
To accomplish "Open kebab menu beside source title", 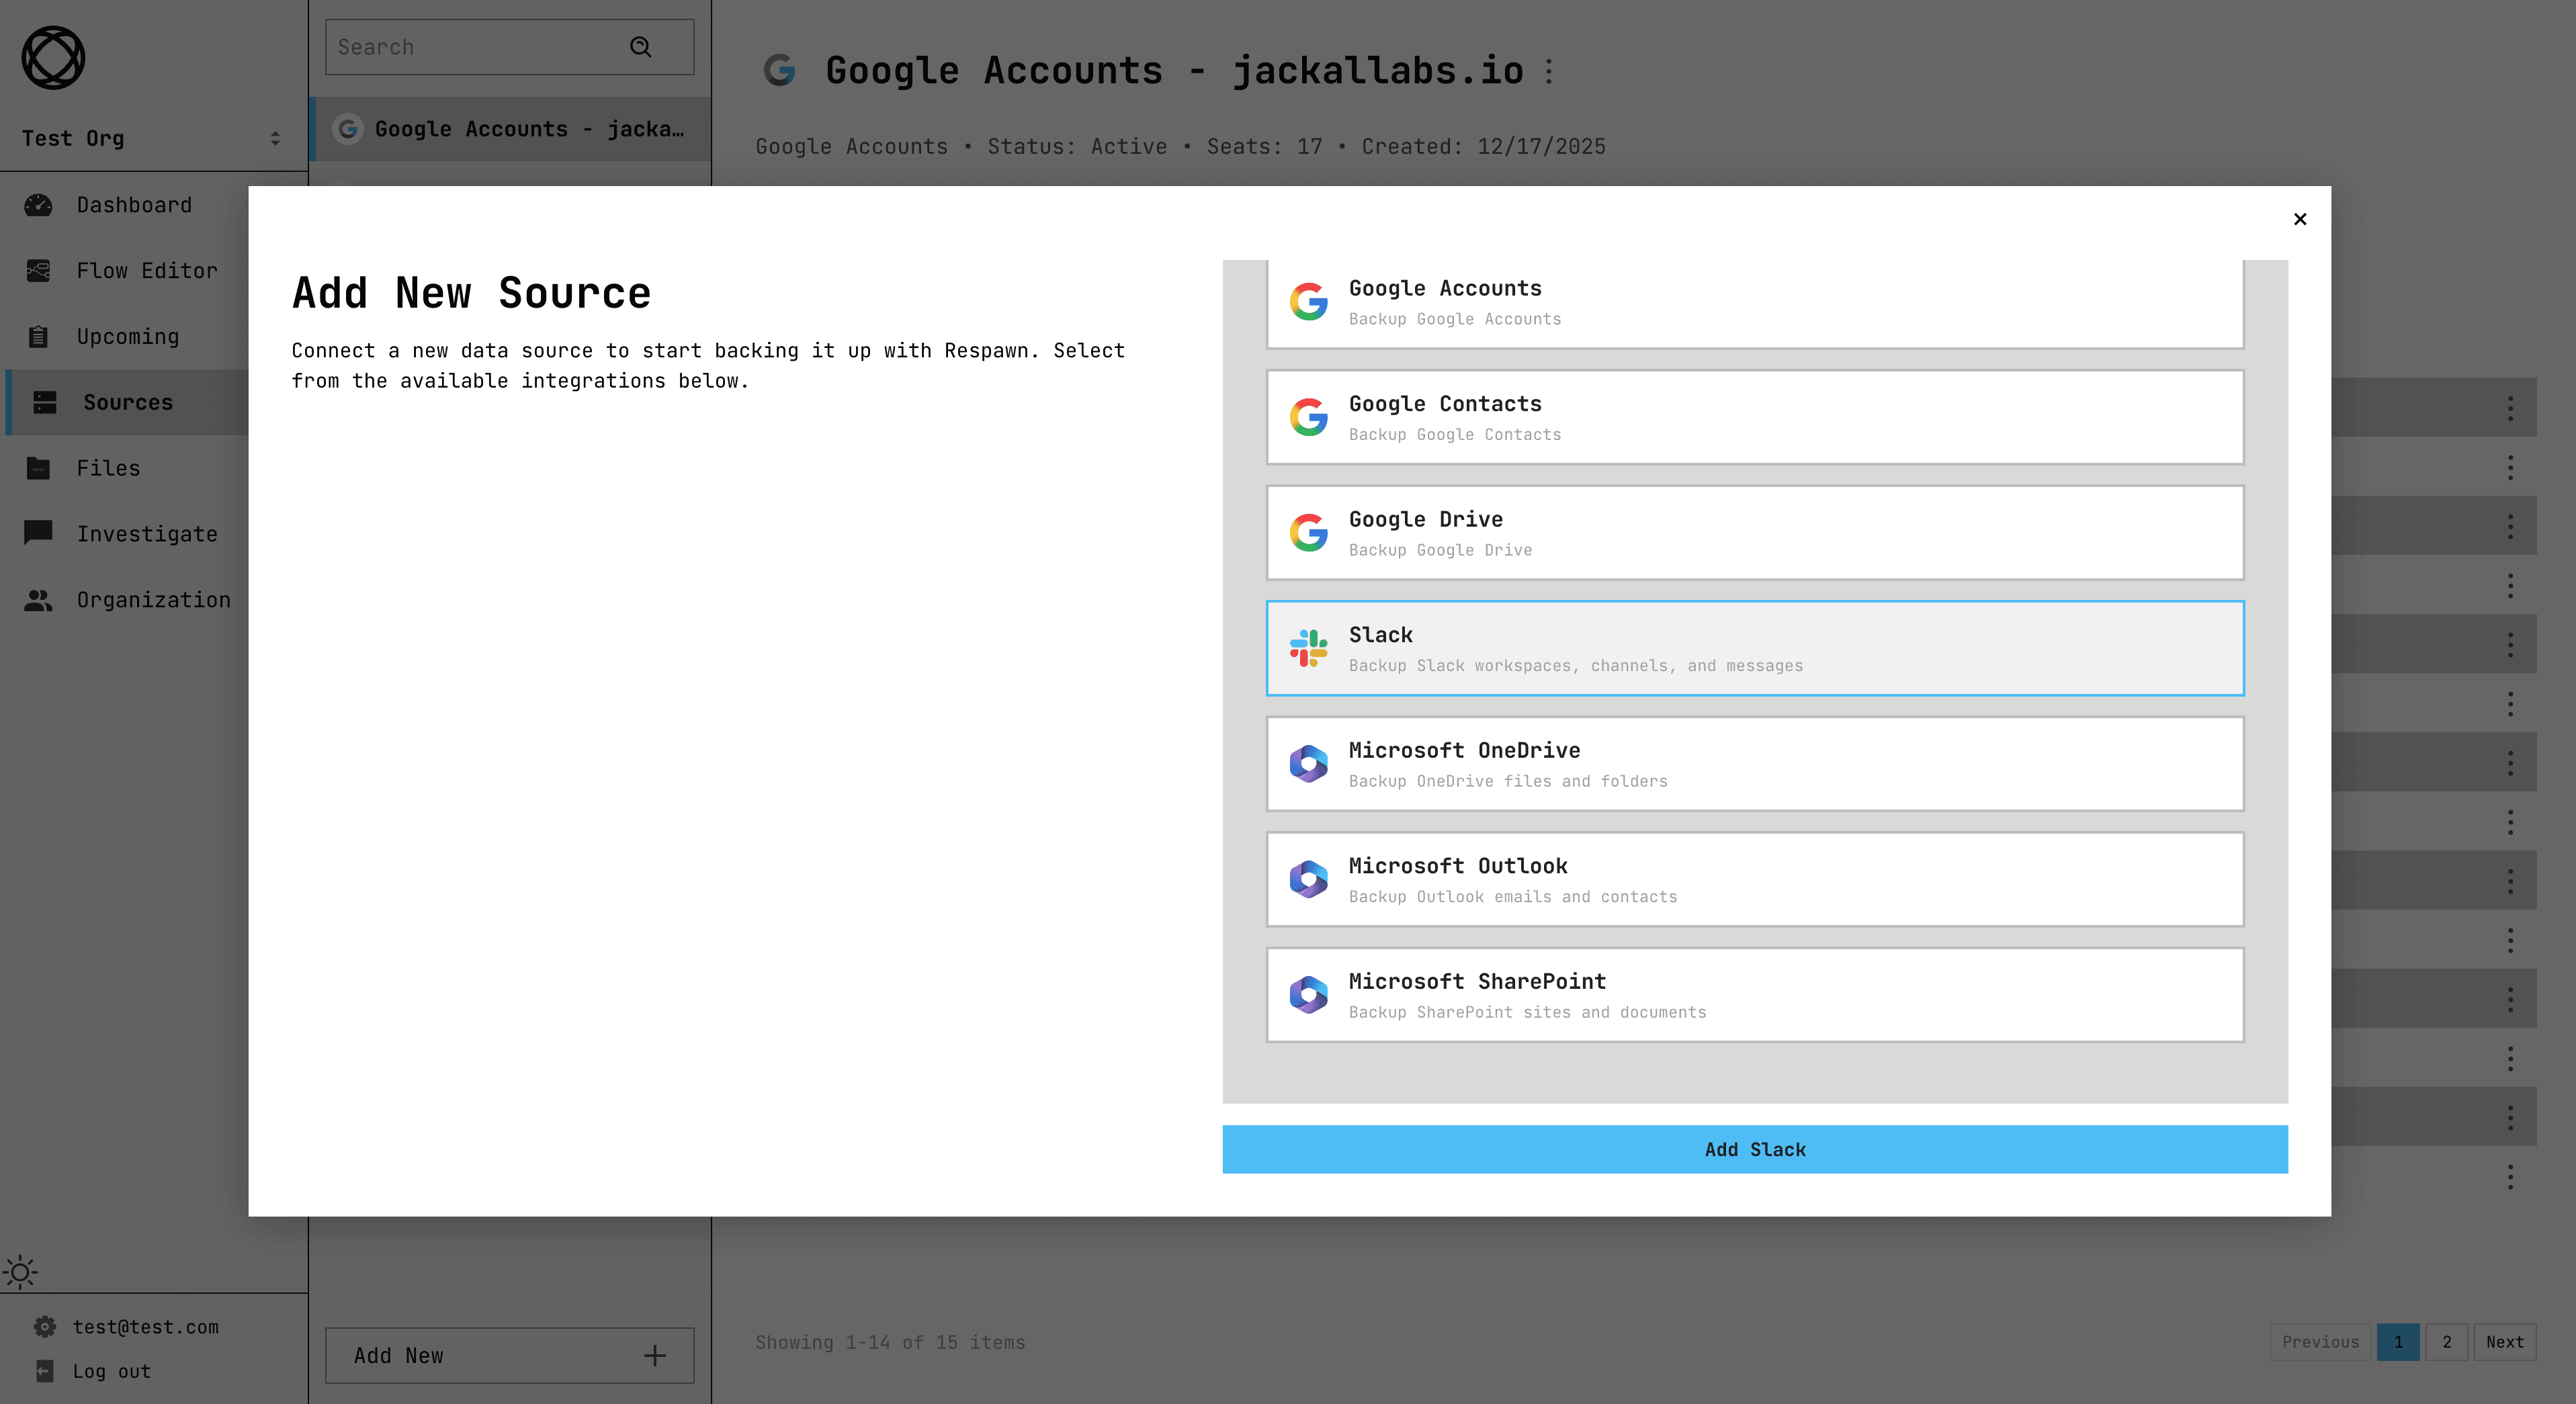I will point(1549,71).
